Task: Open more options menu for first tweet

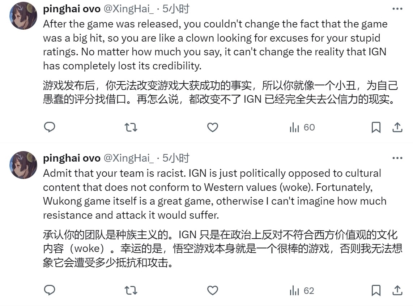Action: click(x=397, y=9)
